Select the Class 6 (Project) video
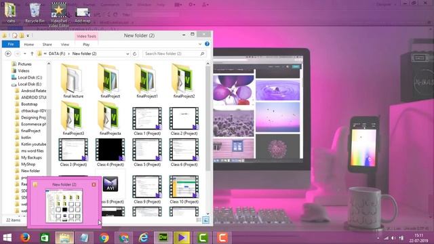This screenshot has width=434, height=244. pyautogui.click(x=184, y=152)
